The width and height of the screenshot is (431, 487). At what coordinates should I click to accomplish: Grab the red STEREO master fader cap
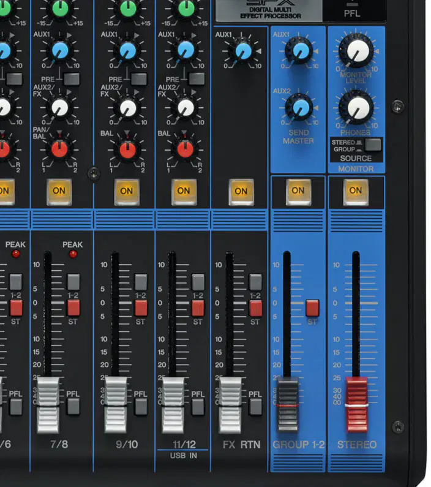pyautogui.click(x=357, y=405)
